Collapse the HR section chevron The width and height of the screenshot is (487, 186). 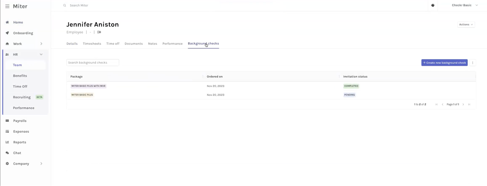tap(41, 54)
